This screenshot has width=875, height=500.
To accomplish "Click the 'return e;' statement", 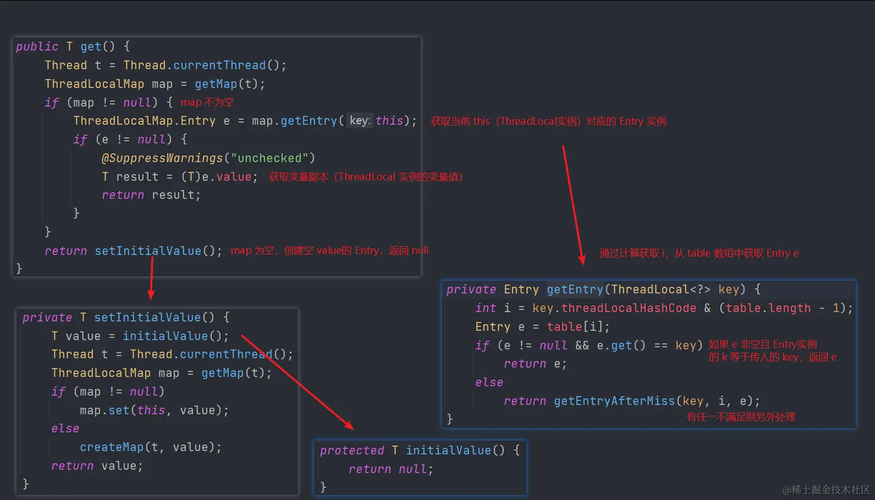I will (535, 364).
